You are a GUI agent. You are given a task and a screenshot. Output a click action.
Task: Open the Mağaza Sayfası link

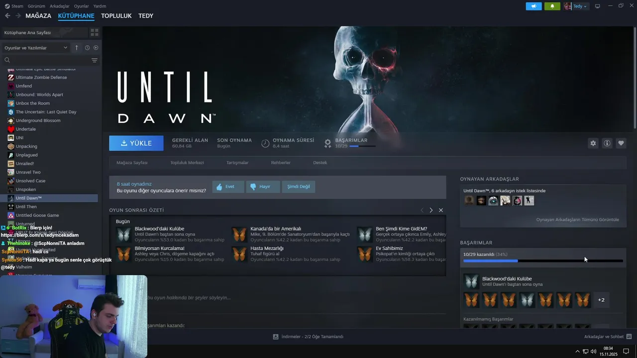(x=132, y=163)
